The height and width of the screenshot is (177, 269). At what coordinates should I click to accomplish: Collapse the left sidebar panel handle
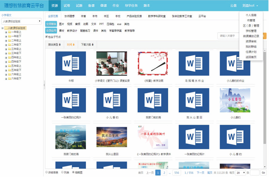click(x=44, y=85)
